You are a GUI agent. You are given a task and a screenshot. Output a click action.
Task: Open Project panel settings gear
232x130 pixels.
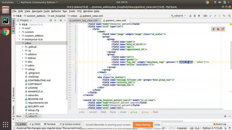click(x=61, y=20)
